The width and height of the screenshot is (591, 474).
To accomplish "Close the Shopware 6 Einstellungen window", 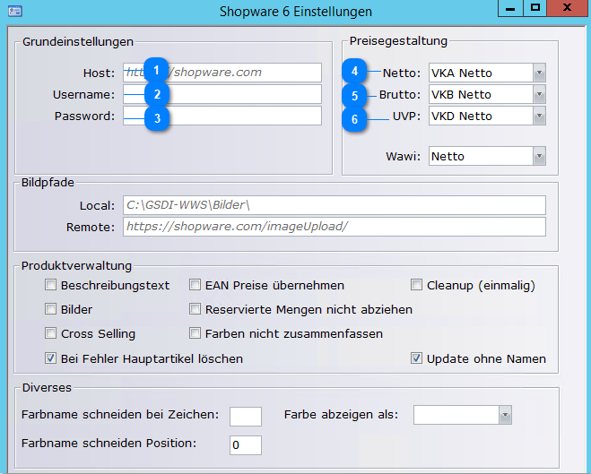I will (567, 8).
